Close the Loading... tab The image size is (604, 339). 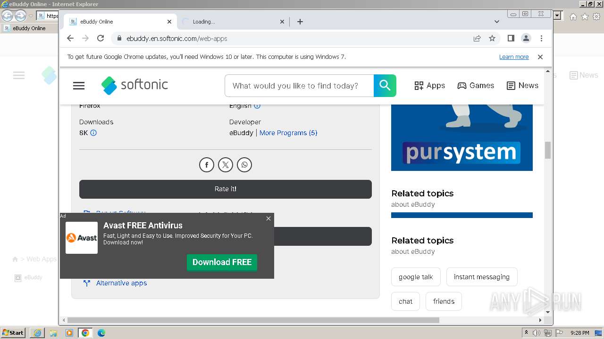(282, 22)
